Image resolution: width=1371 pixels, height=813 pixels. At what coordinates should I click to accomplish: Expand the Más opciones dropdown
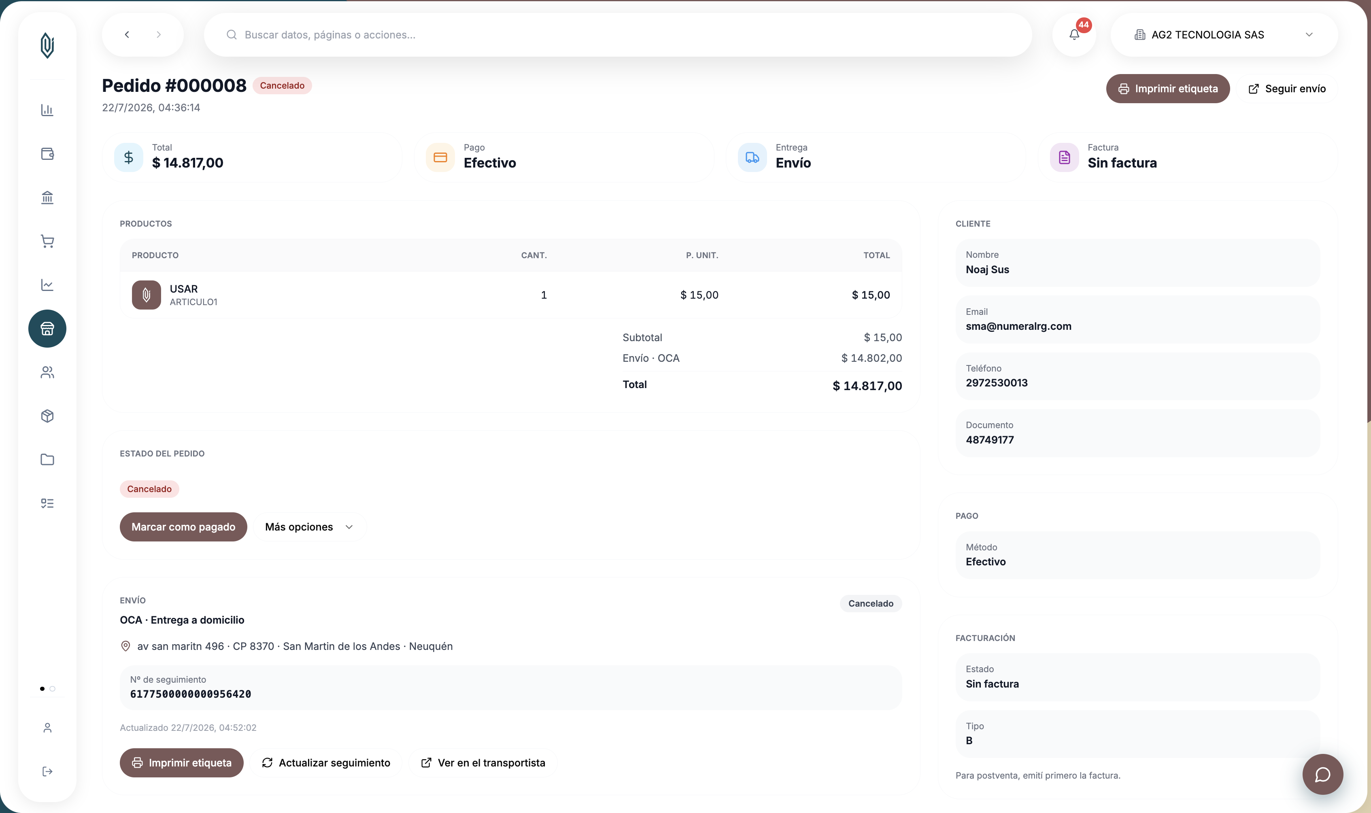point(309,527)
